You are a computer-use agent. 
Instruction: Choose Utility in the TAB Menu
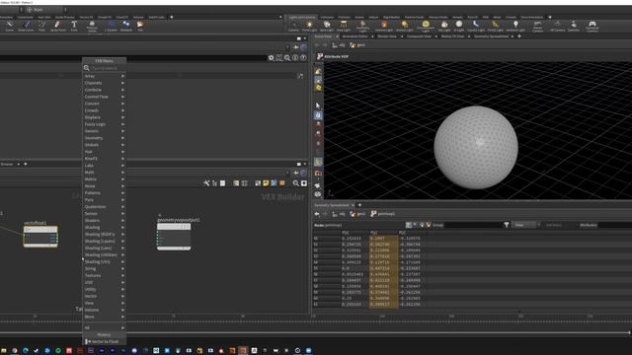pos(104,289)
